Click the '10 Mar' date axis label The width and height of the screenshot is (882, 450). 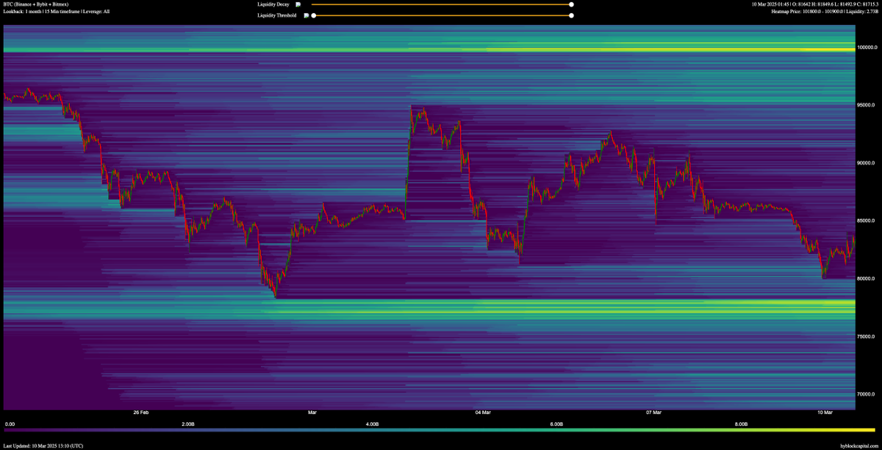tap(825, 413)
